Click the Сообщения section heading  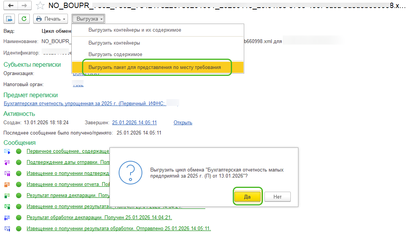[19, 143]
